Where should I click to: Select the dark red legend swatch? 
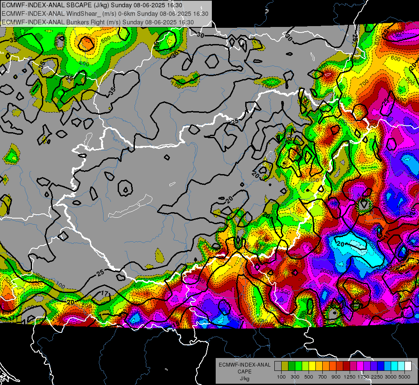[x=346, y=366]
